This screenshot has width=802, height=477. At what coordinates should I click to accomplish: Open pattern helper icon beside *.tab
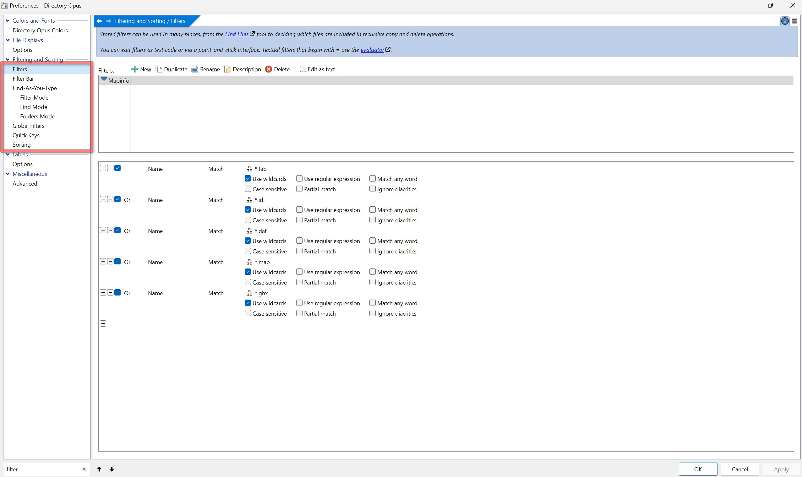[249, 169]
